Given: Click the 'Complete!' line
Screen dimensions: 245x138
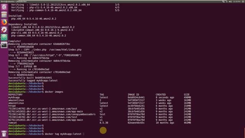Looking at the screenshot, I should coord(15,41).
